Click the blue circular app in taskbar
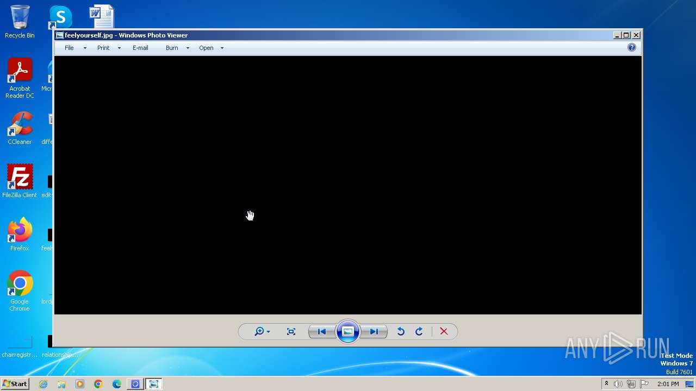Screen dimensions: 696x391 (135, 384)
